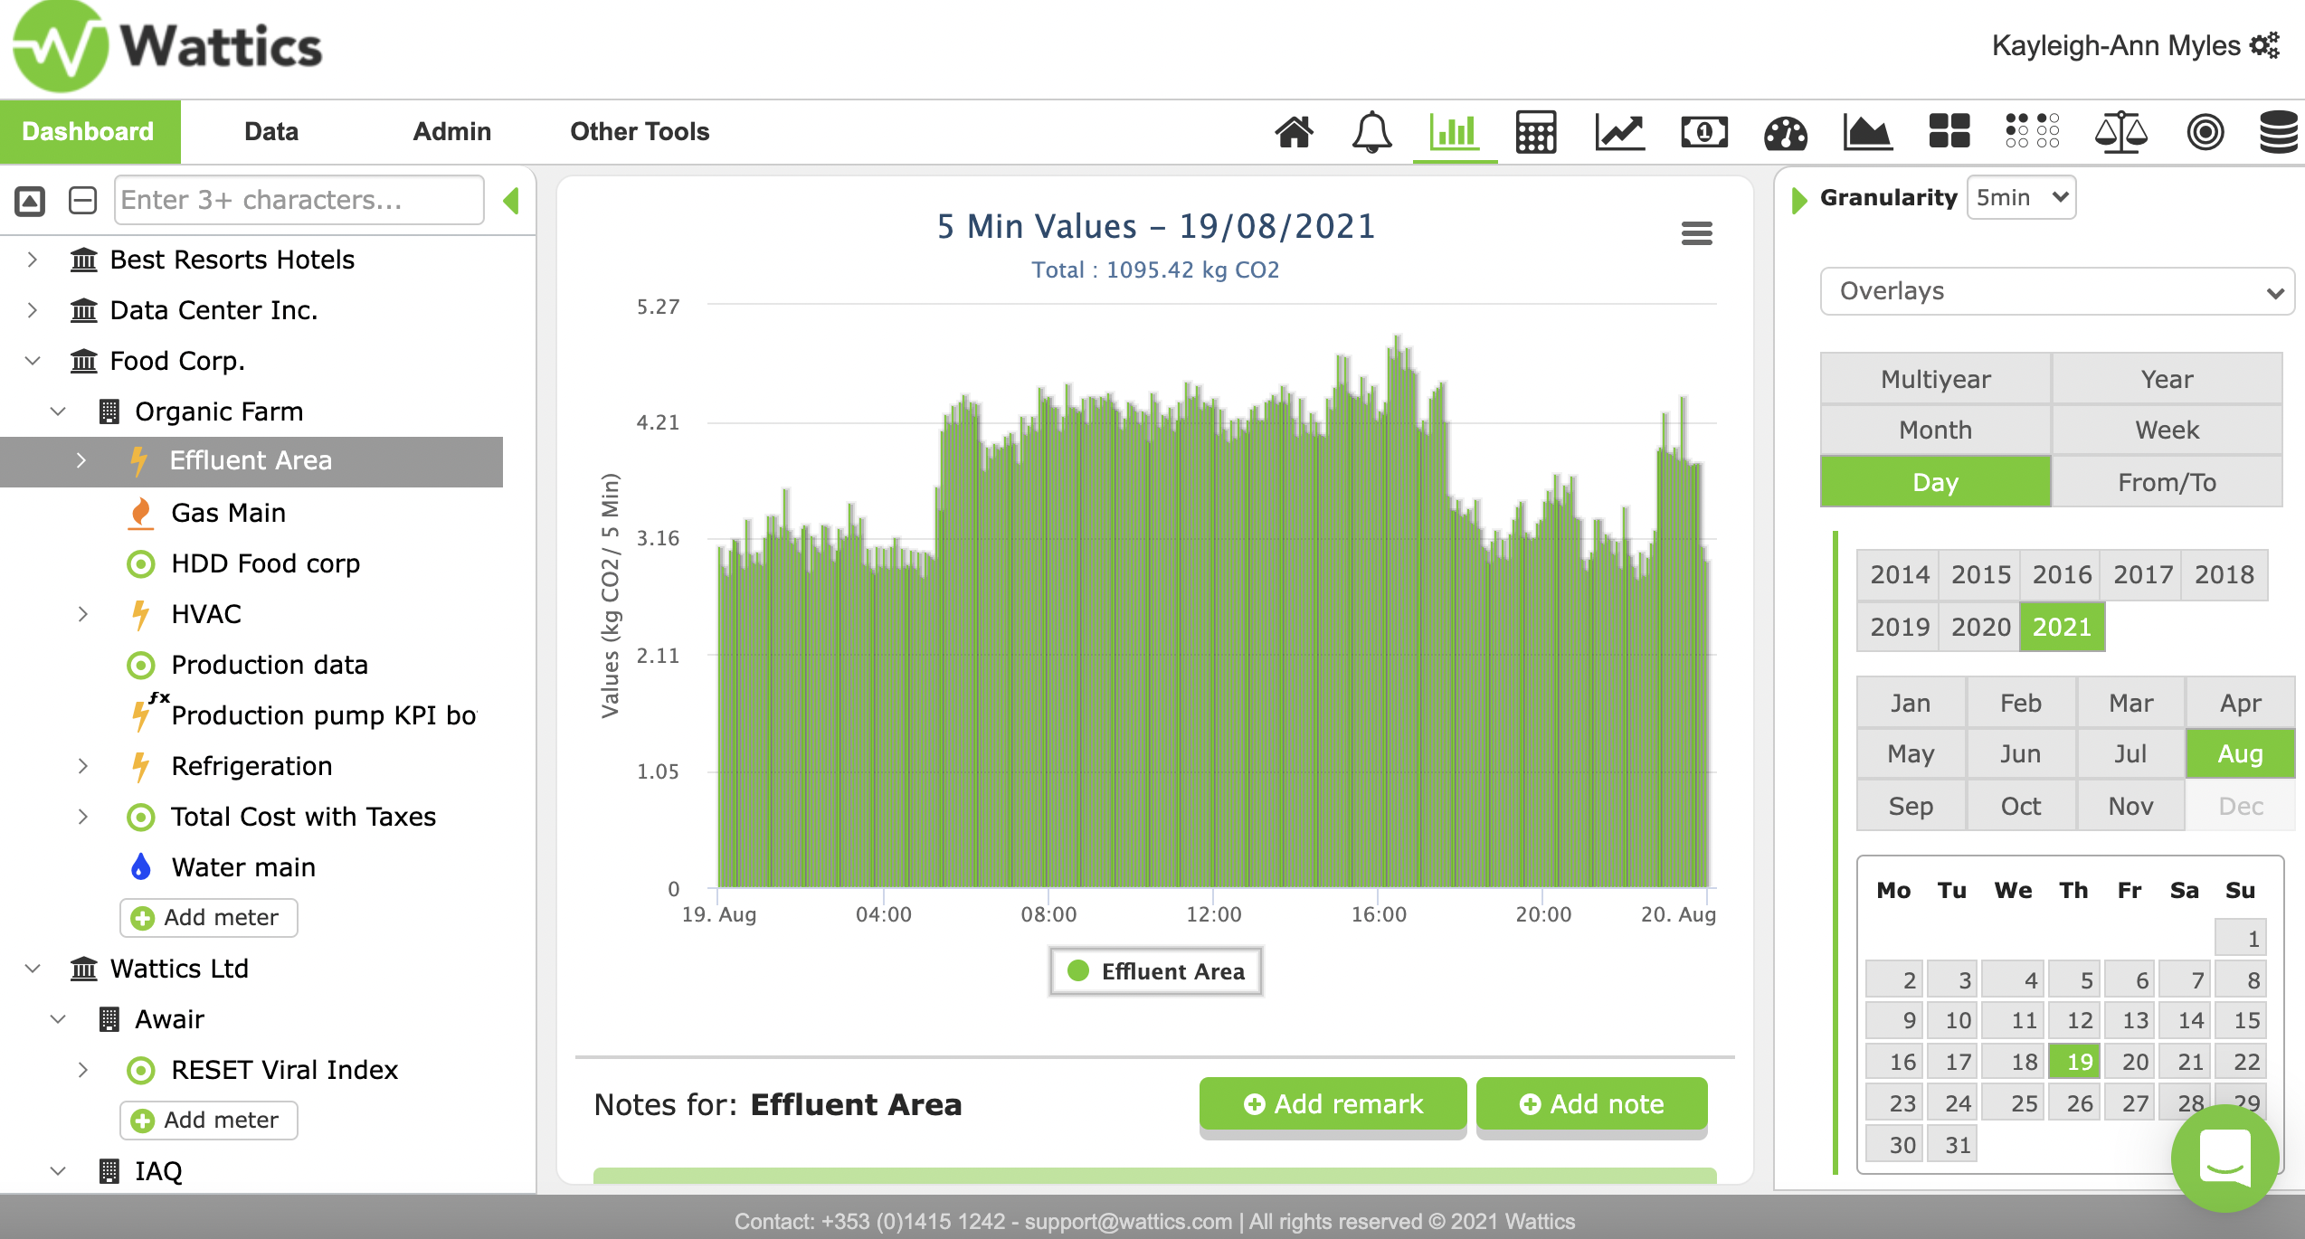
Task: Switch to the Data tab
Action: [x=270, y=132]
